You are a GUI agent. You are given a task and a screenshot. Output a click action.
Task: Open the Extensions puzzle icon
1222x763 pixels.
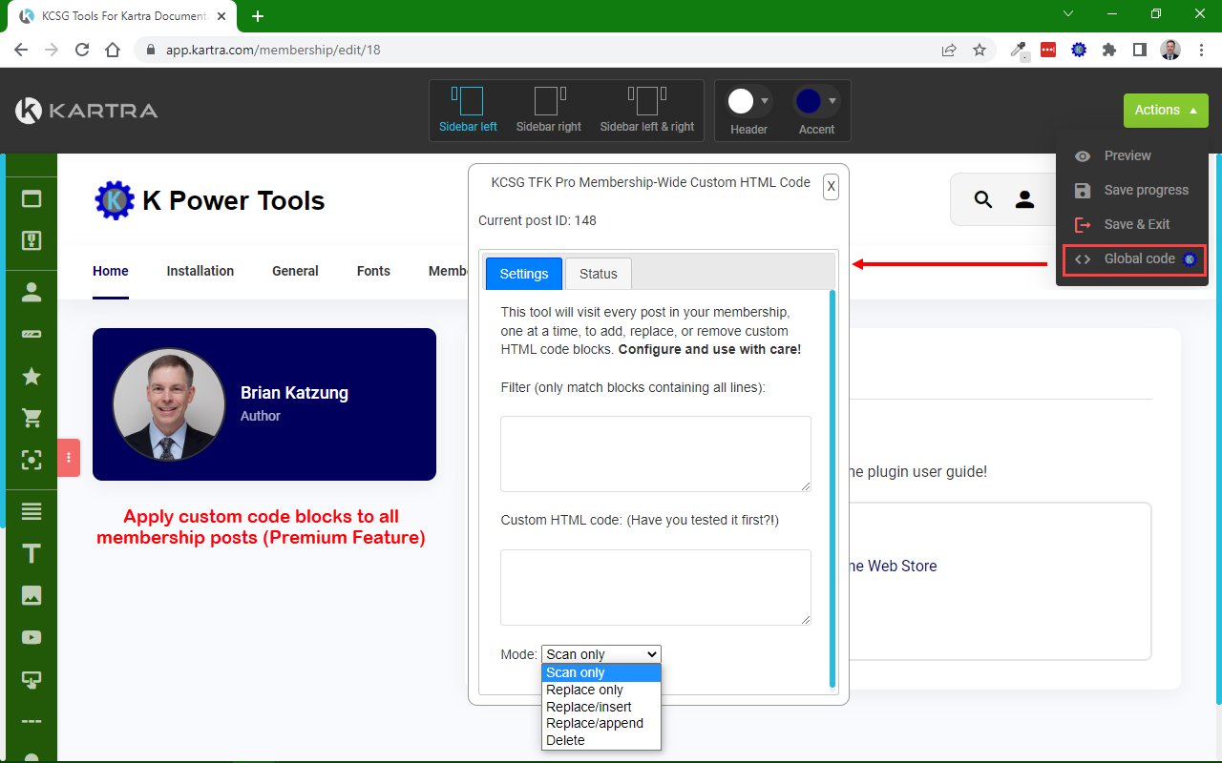[1109, 50]
